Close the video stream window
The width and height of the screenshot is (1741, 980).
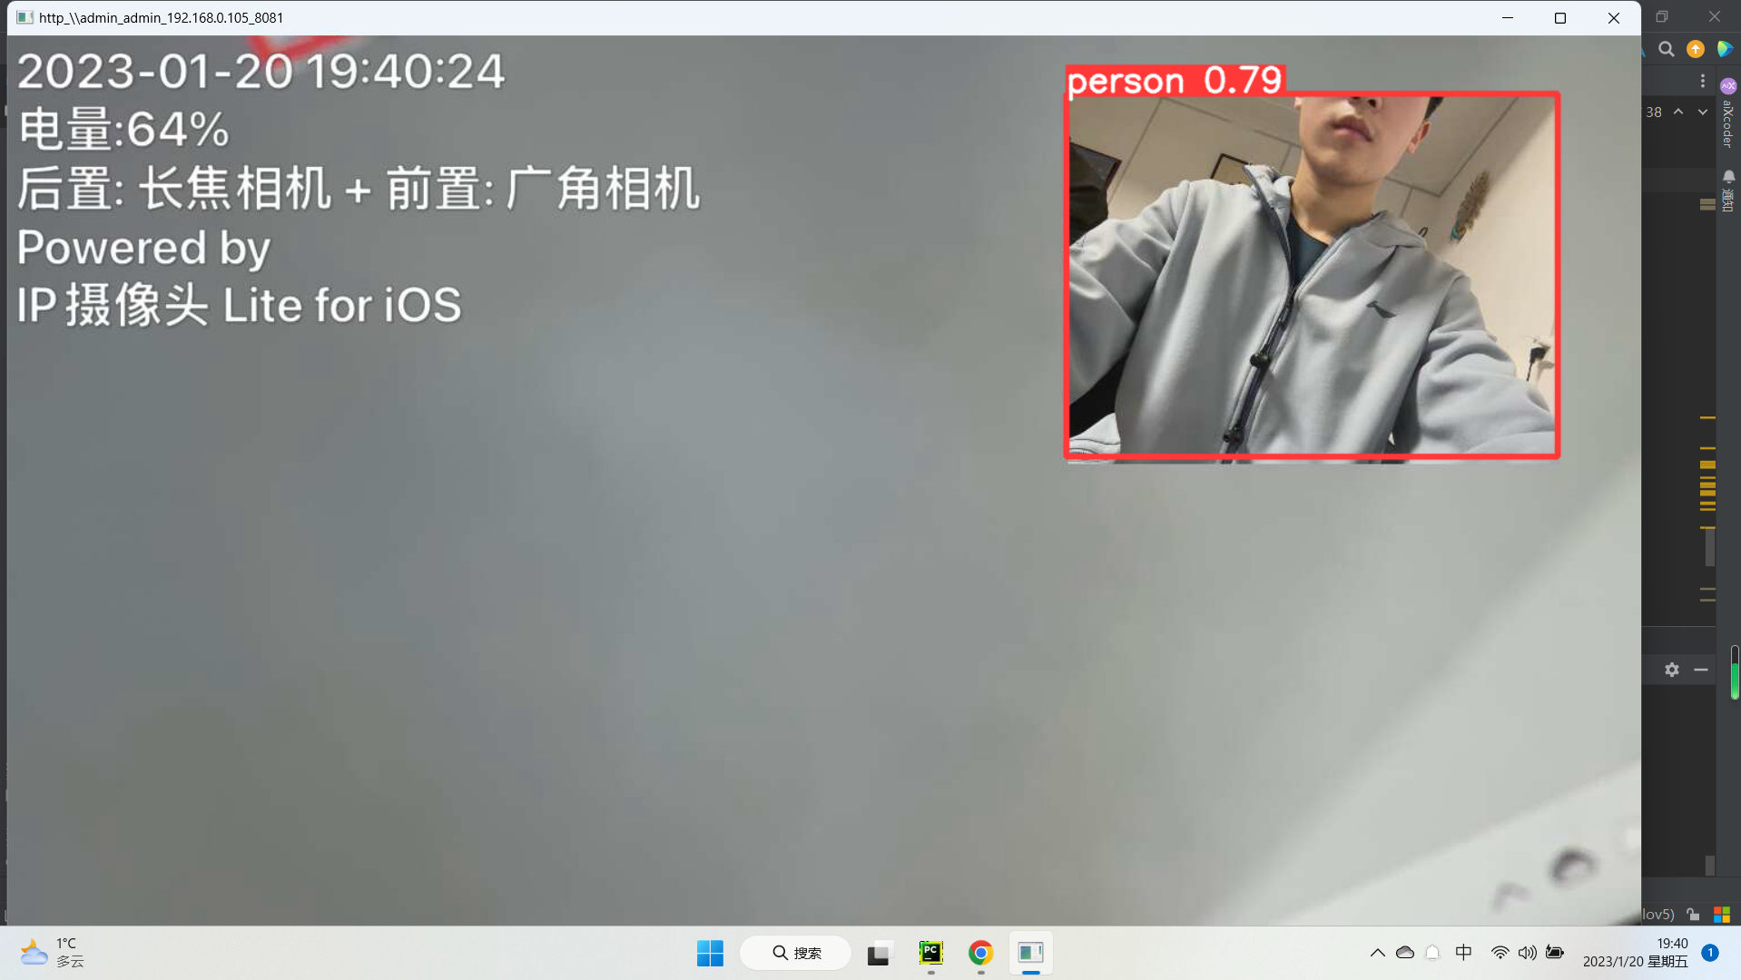[1614, 17]
